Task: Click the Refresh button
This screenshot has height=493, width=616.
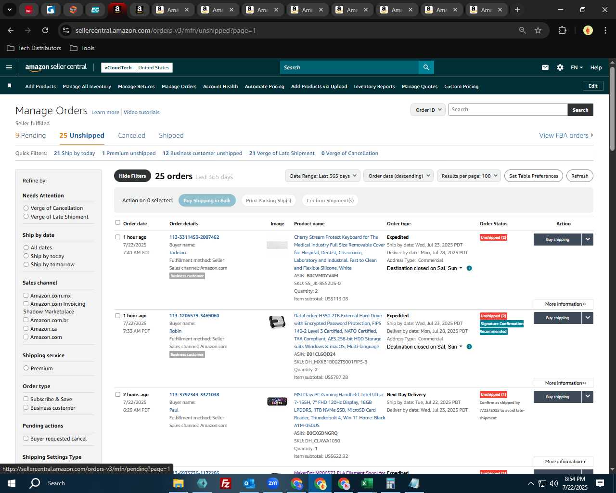Action: 579,176
